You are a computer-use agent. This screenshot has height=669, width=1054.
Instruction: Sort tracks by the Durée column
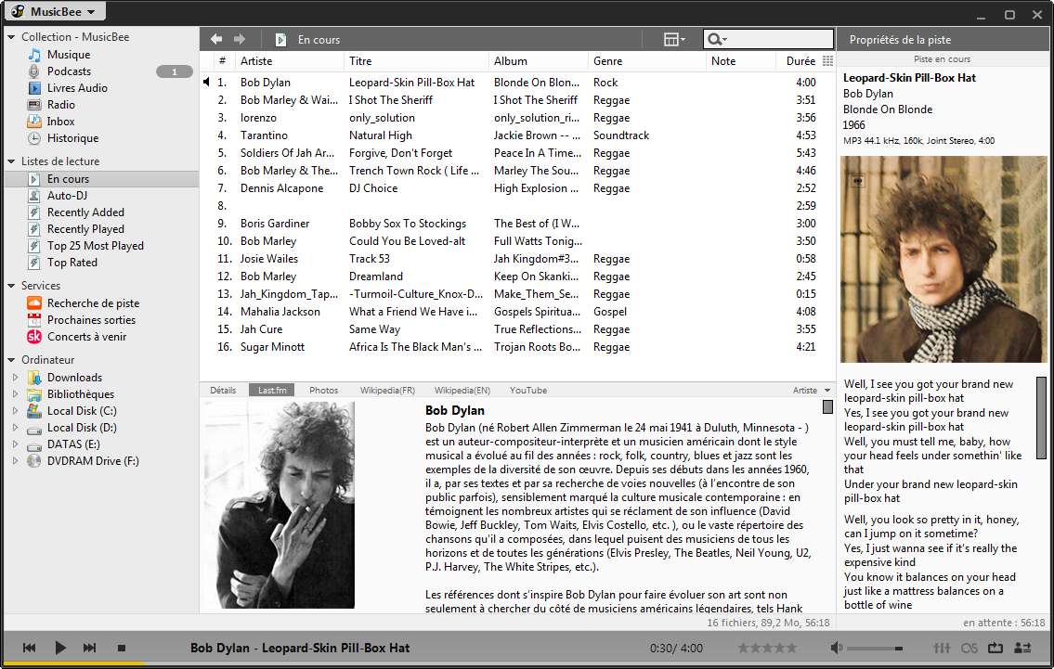(x=798, y=61)
